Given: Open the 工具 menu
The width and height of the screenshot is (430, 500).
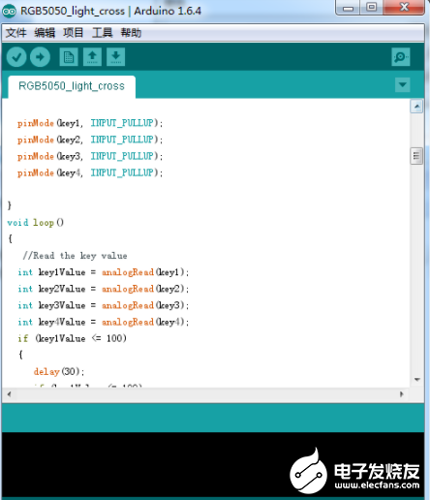Looking at the screenshot, I should click(x=102, y=33).
